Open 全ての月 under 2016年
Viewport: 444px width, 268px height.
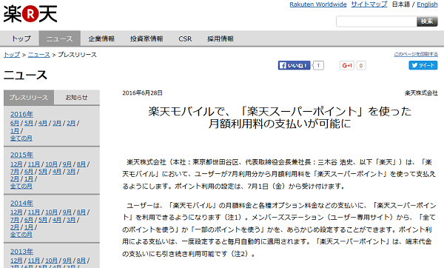tap(21, 138)
